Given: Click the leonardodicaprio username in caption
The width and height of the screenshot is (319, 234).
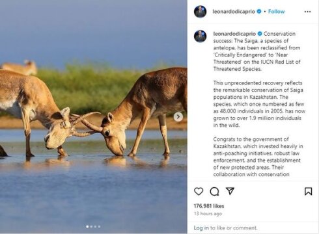Looking at the screenshot, I should pyautogui.click(x=234, y=34).
